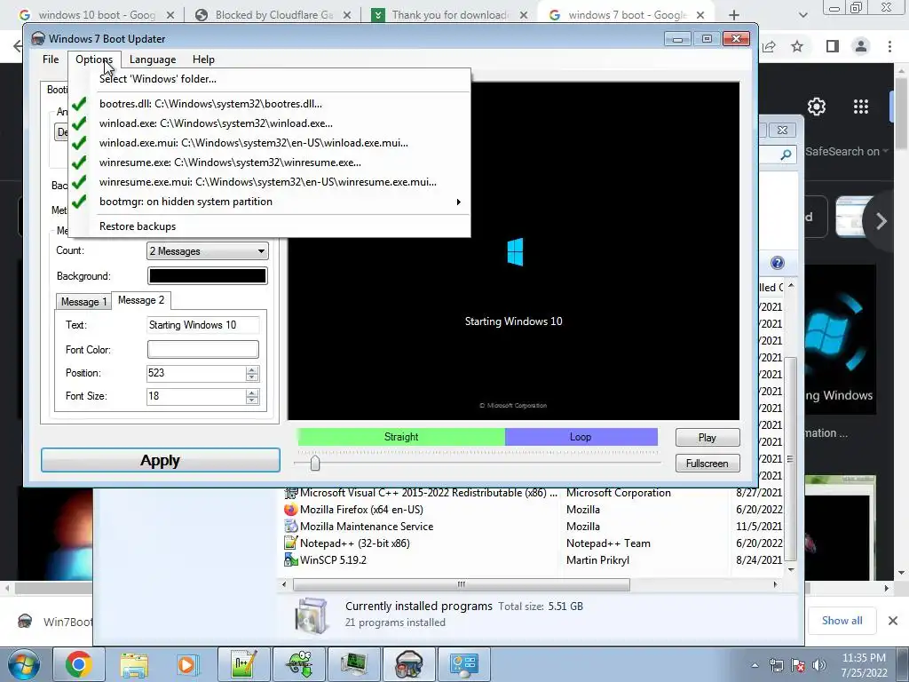Toggle the Chrome side panel icon
The width and height of the screenshot is (909, 682).
pos(833,46)
